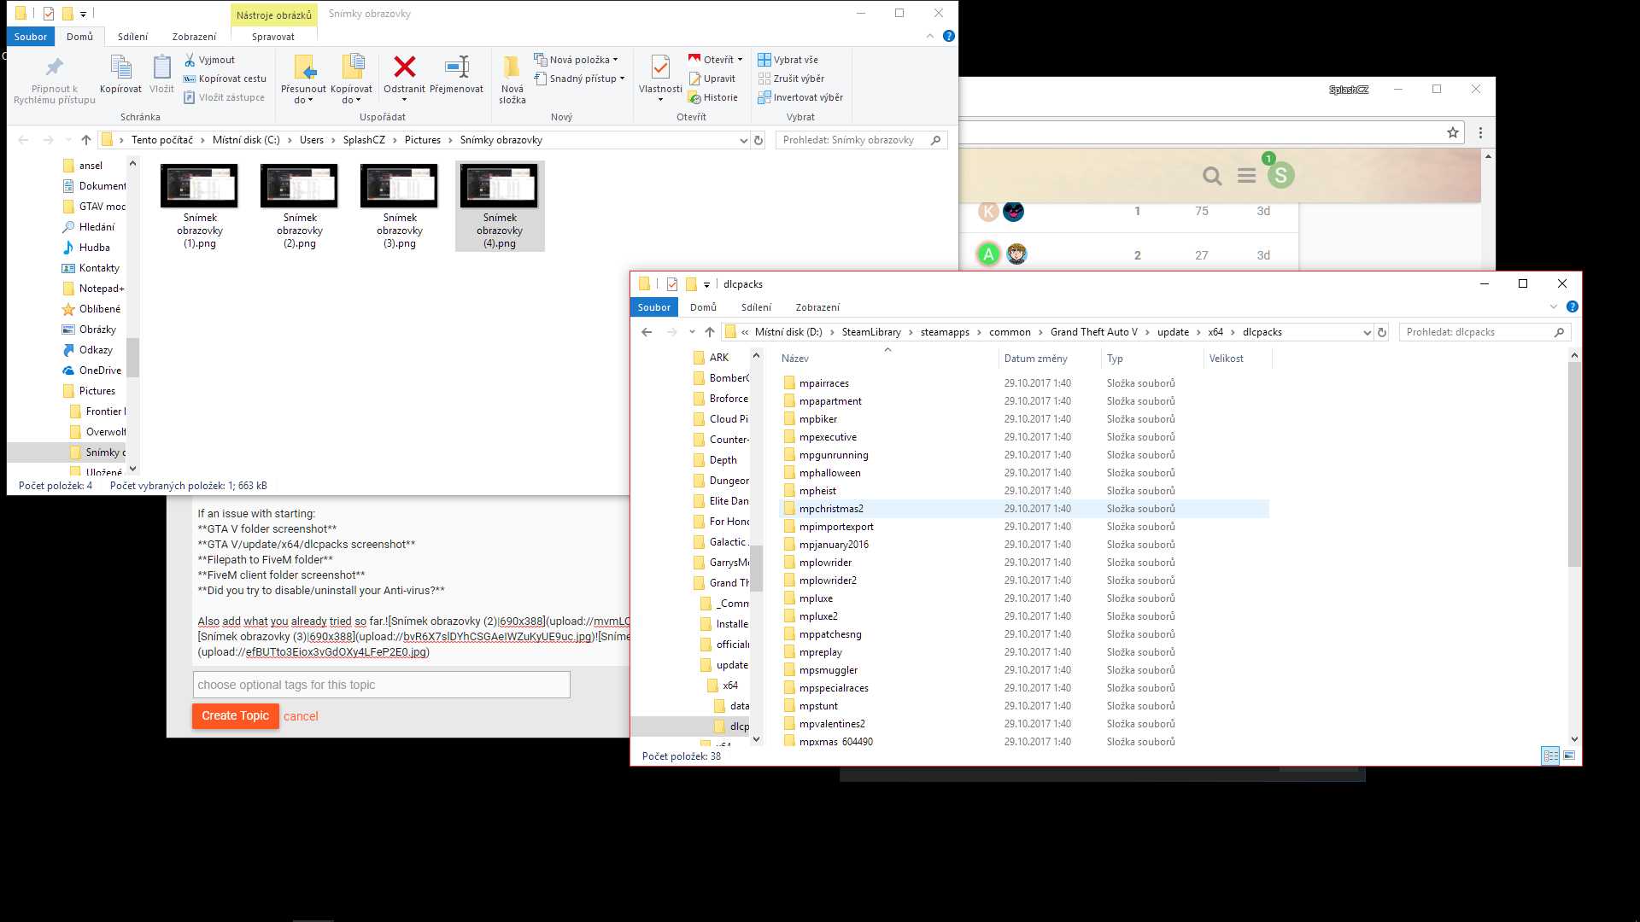Click the browser hamburger menu icon

1246,176
